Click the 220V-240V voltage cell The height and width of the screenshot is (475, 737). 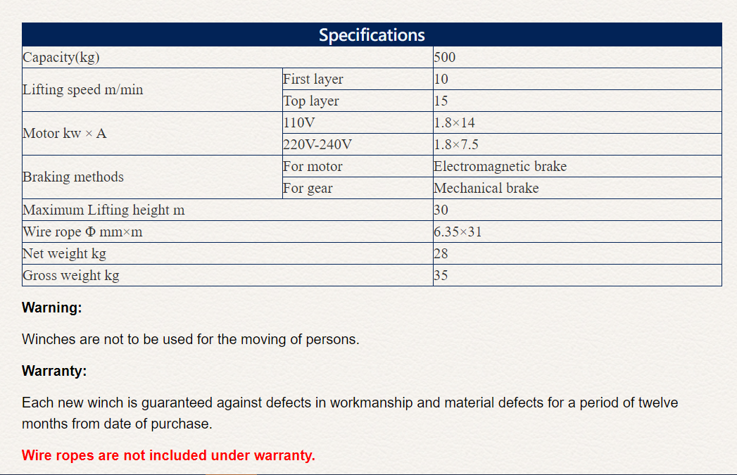point(358,144)
